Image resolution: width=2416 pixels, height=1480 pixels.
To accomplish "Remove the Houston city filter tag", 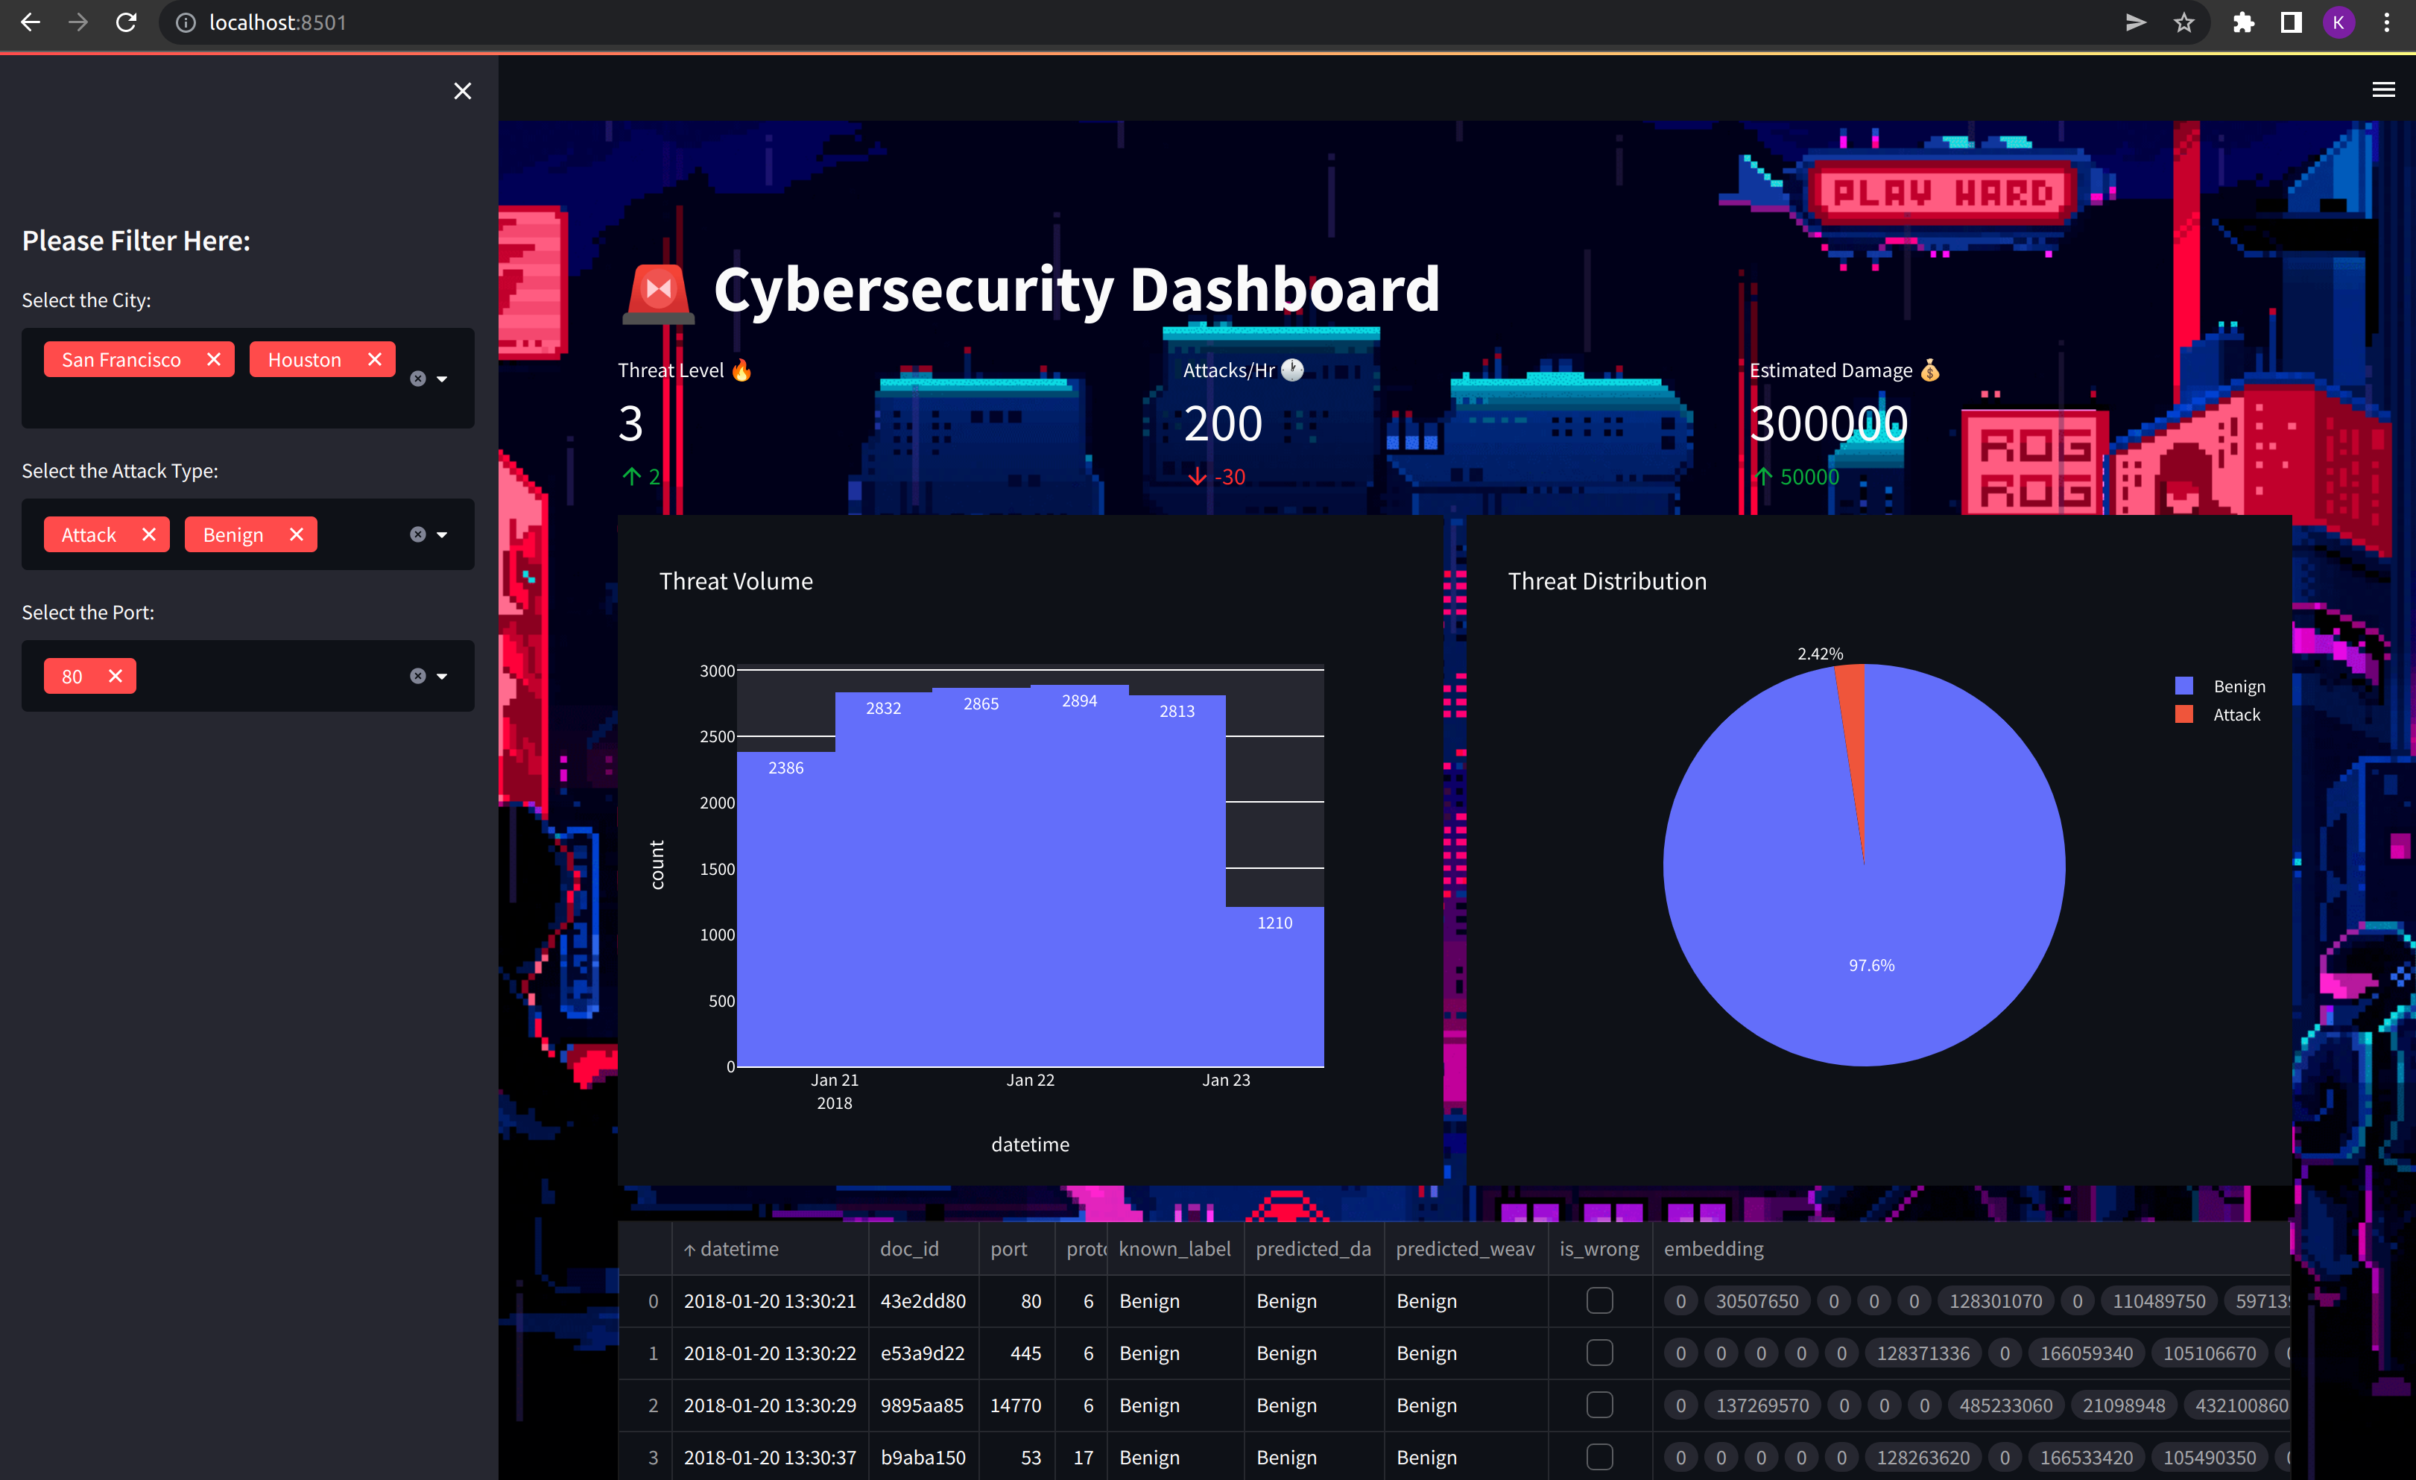I will tap(375, 360).
